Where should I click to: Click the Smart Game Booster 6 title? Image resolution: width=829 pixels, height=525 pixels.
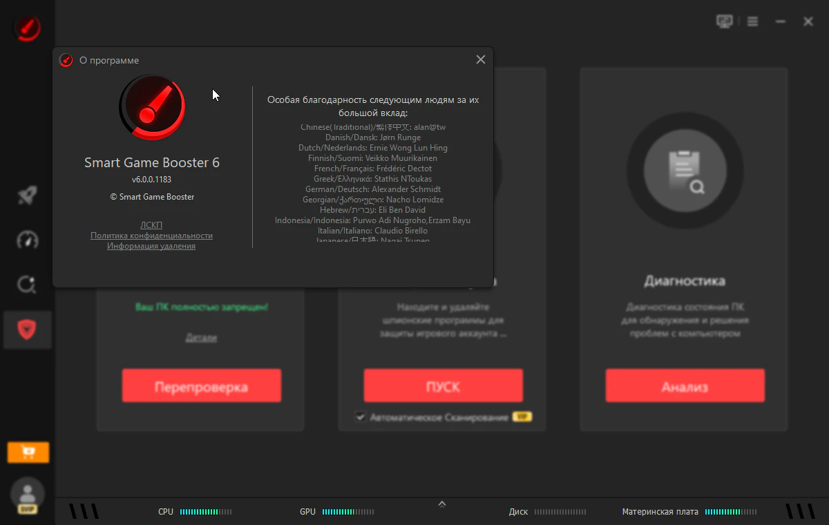point(152,163)
